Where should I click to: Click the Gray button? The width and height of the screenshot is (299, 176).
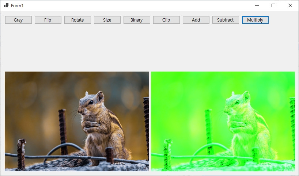click(x=18, y=20)
